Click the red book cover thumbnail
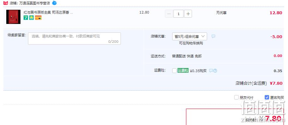This screenshot has width=288, height=125. 14,17
